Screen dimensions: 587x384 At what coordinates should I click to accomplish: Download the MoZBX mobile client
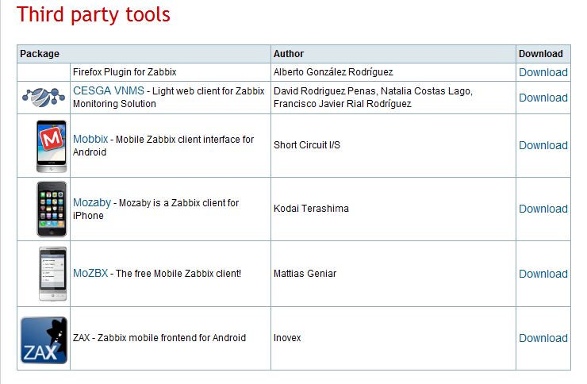[543, 274]
